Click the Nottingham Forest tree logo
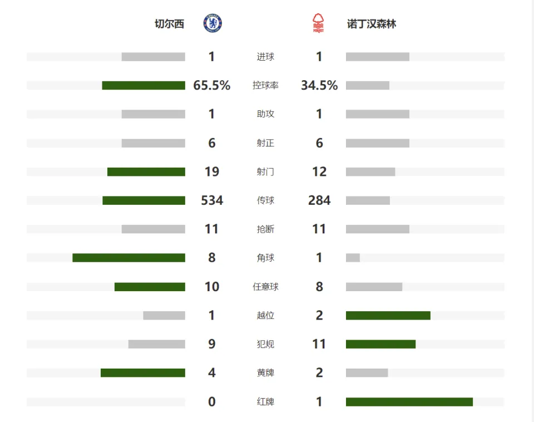Screen dimensions: 534x422 point(318,23)
